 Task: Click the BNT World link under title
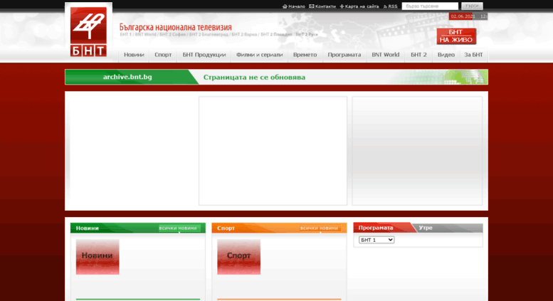pyautogui.click(x=145, y=35)
